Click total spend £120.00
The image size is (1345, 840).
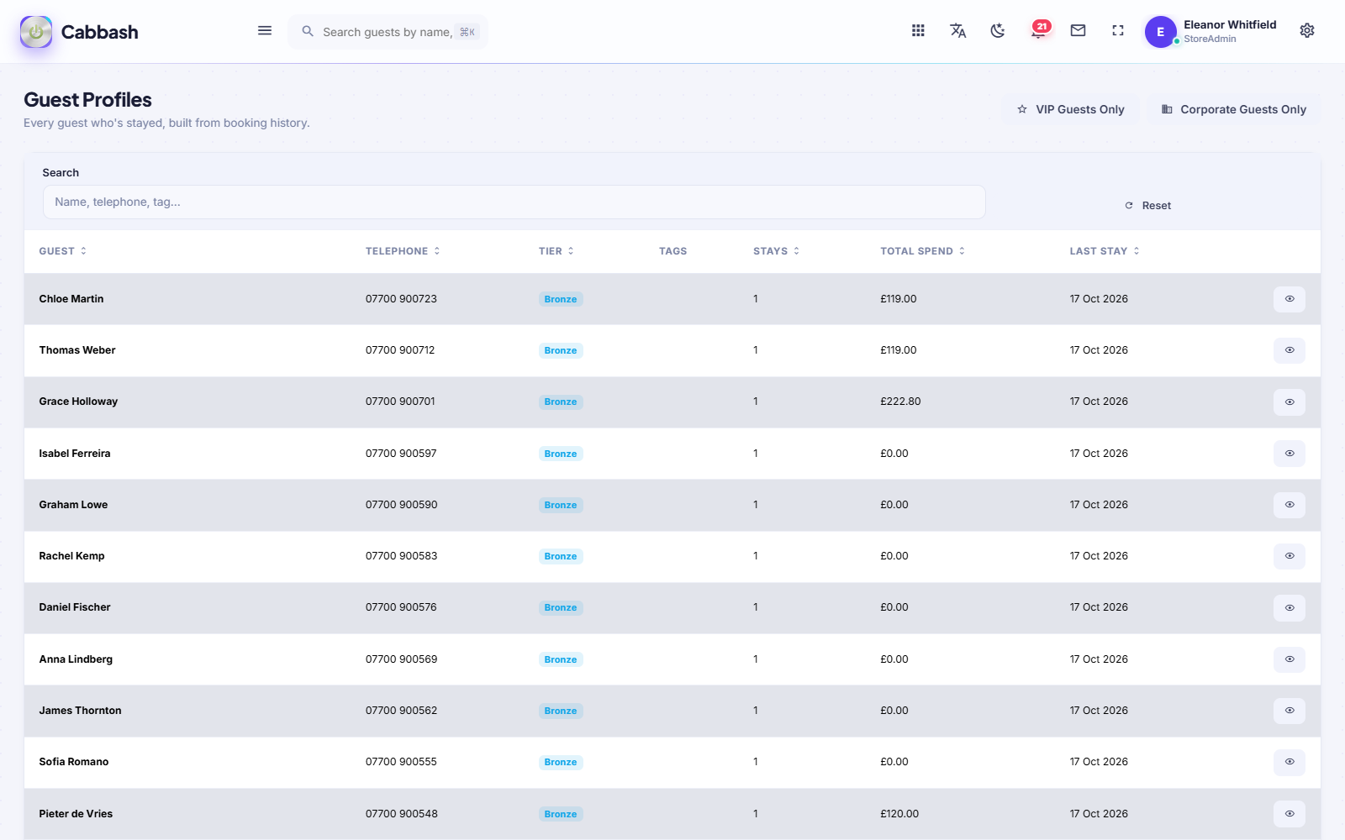click(x=899, y=814)
